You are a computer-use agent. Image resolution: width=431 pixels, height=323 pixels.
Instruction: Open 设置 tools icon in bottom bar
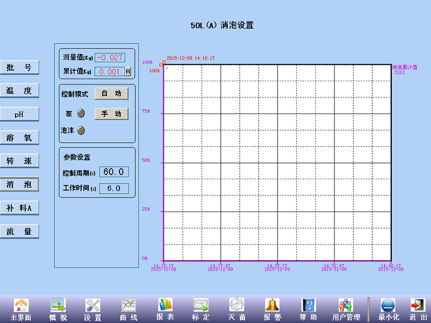click(x=93, y=305)
